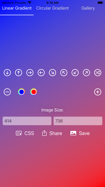Choose the upward arrow direction
Viewport: 105px width, 187px height.
pos(18,73)
